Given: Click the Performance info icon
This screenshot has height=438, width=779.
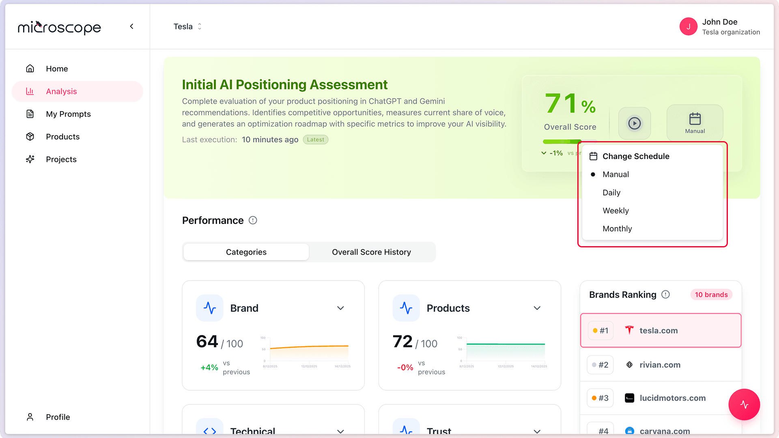Looking at the screenshot, I should pyautogui.click(x=253, y=220).
